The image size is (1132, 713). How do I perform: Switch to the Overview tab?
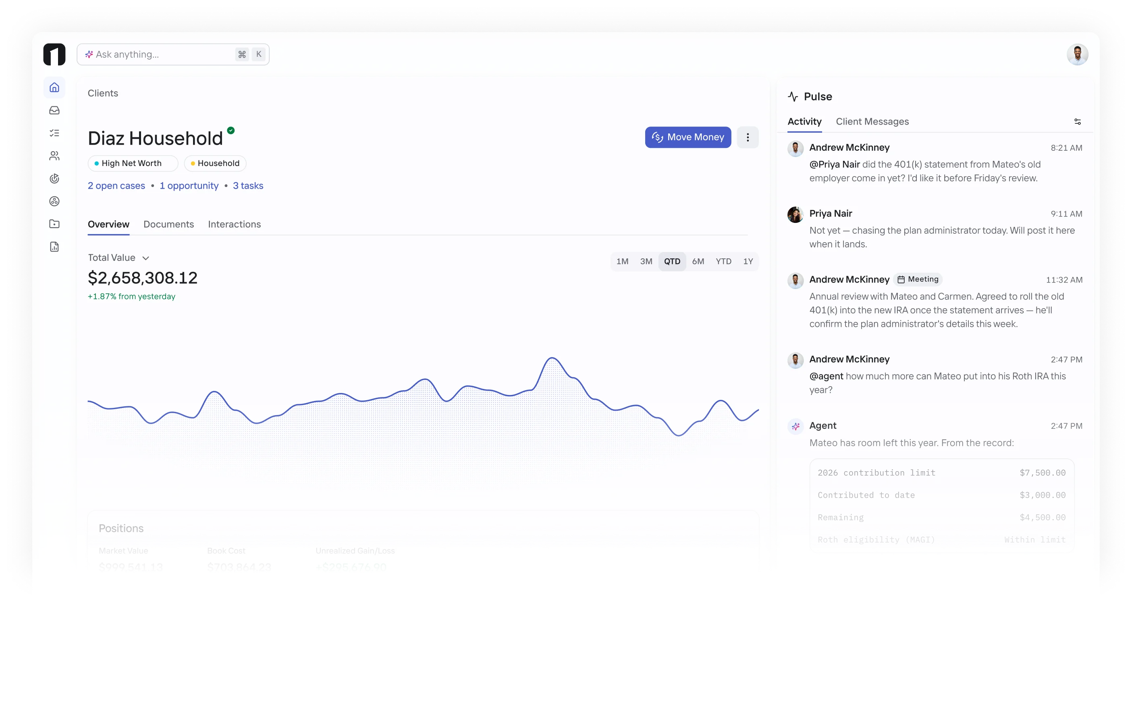coord(108,225)
